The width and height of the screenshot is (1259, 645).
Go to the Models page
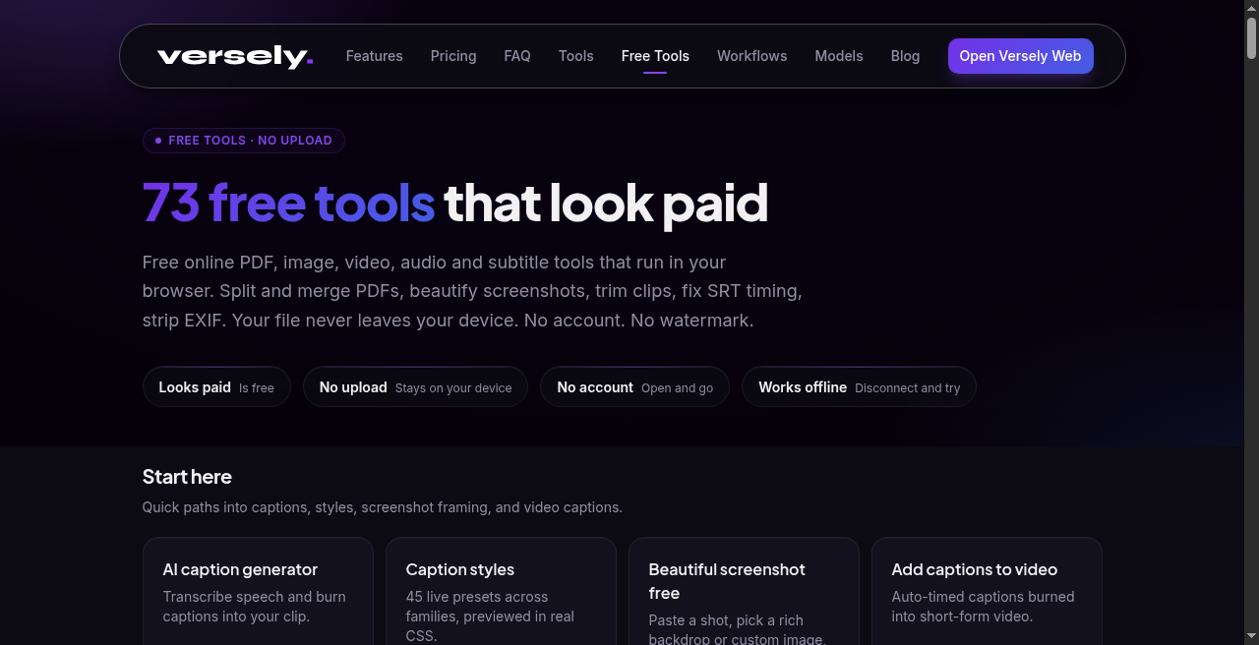(839, 56)
